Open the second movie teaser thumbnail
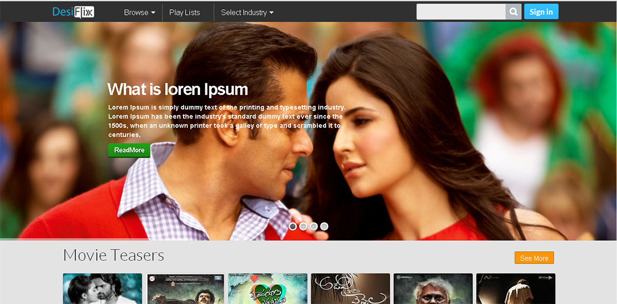Viewport: 617px width, 304px height. click(x=185, y=289)
